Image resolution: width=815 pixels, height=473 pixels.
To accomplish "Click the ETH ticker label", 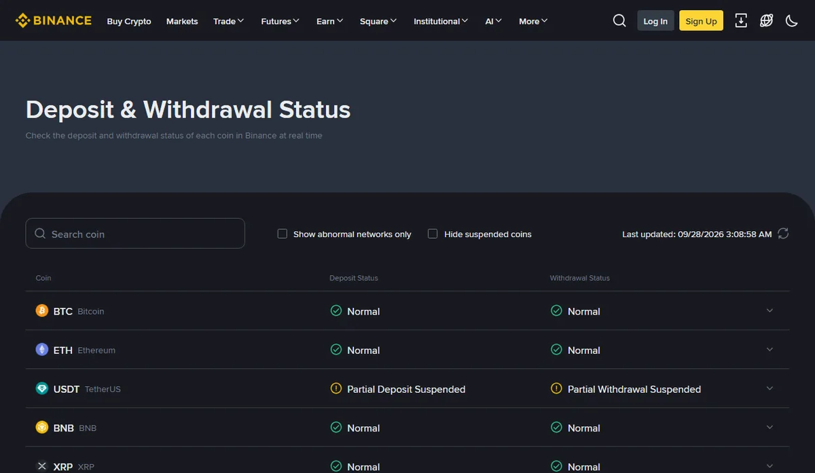I will point(63,350).
